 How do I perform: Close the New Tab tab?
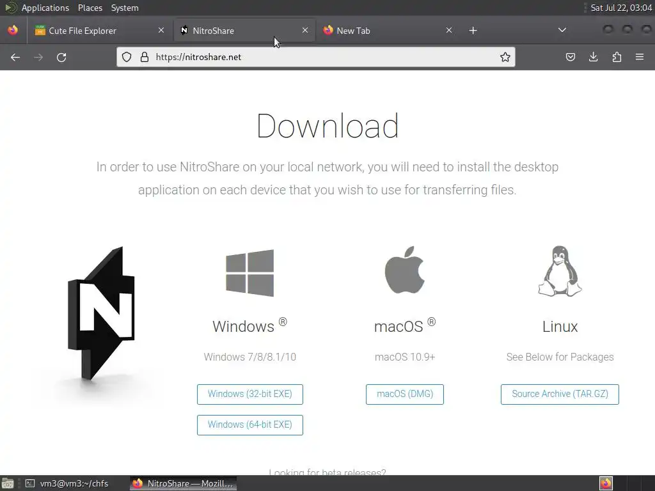click(x=448, y=30)
